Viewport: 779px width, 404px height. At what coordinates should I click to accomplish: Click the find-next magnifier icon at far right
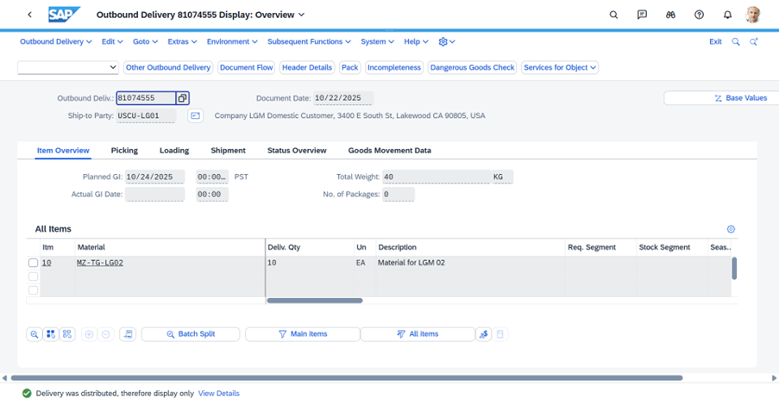[754, 41]
